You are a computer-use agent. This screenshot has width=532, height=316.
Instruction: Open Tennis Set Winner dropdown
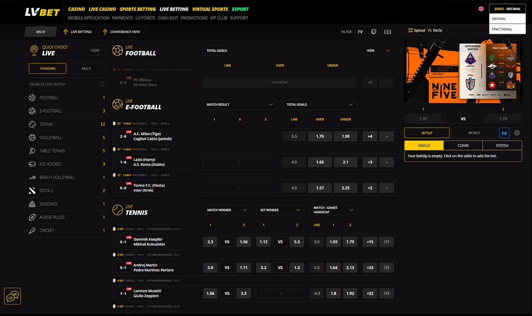(x=280, y=210)
